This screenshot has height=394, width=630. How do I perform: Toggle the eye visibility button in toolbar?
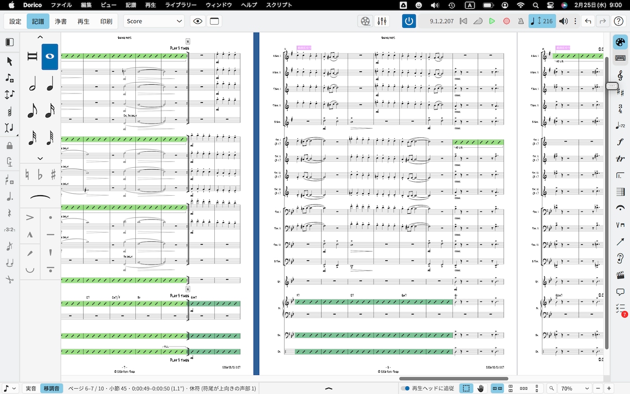tap(197, 21)
